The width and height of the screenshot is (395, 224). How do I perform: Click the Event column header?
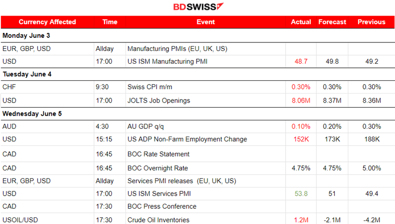pos(206,22)
